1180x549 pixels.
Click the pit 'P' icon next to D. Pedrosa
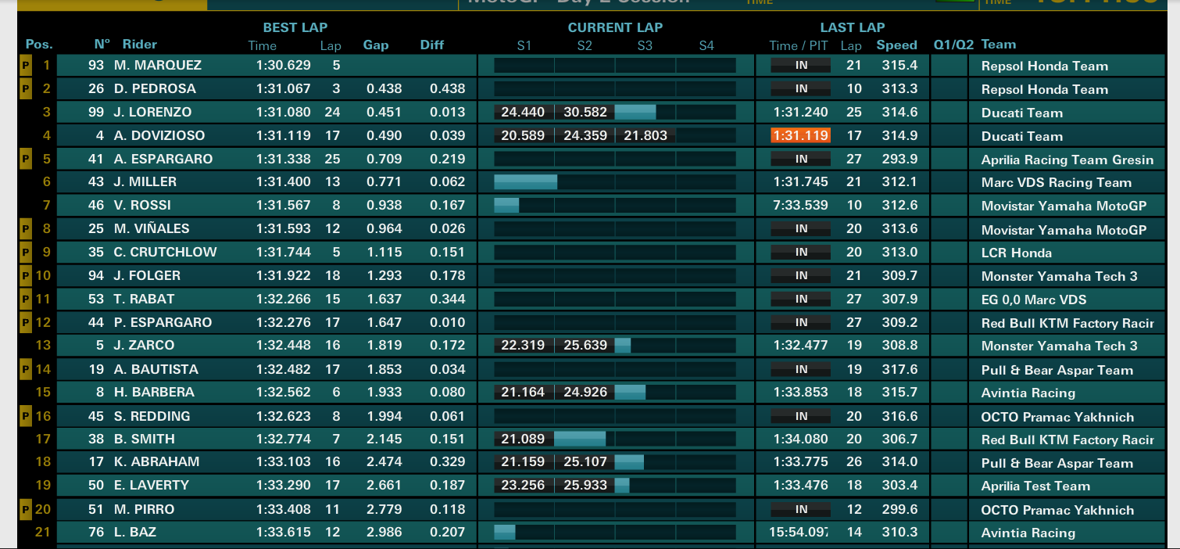25,89
